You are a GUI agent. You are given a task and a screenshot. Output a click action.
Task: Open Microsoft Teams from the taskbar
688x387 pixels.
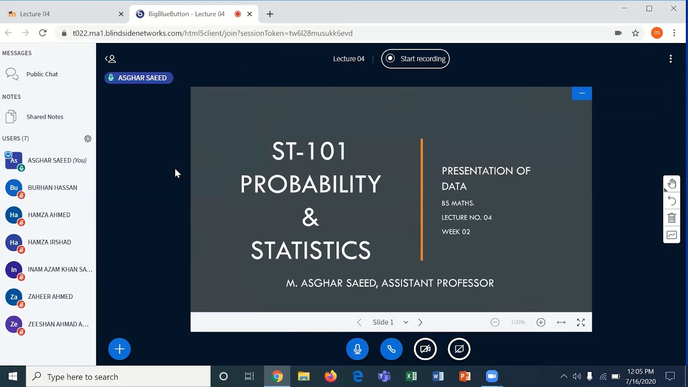coord(384,376)
